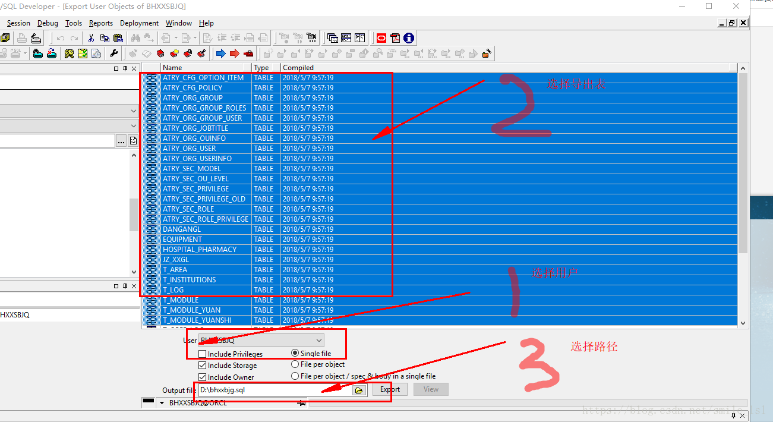Image resolution: width=773 pixels, height=422 pixels.
Task: Click the object list vertical scrollbar
Action: click(743, 196)
